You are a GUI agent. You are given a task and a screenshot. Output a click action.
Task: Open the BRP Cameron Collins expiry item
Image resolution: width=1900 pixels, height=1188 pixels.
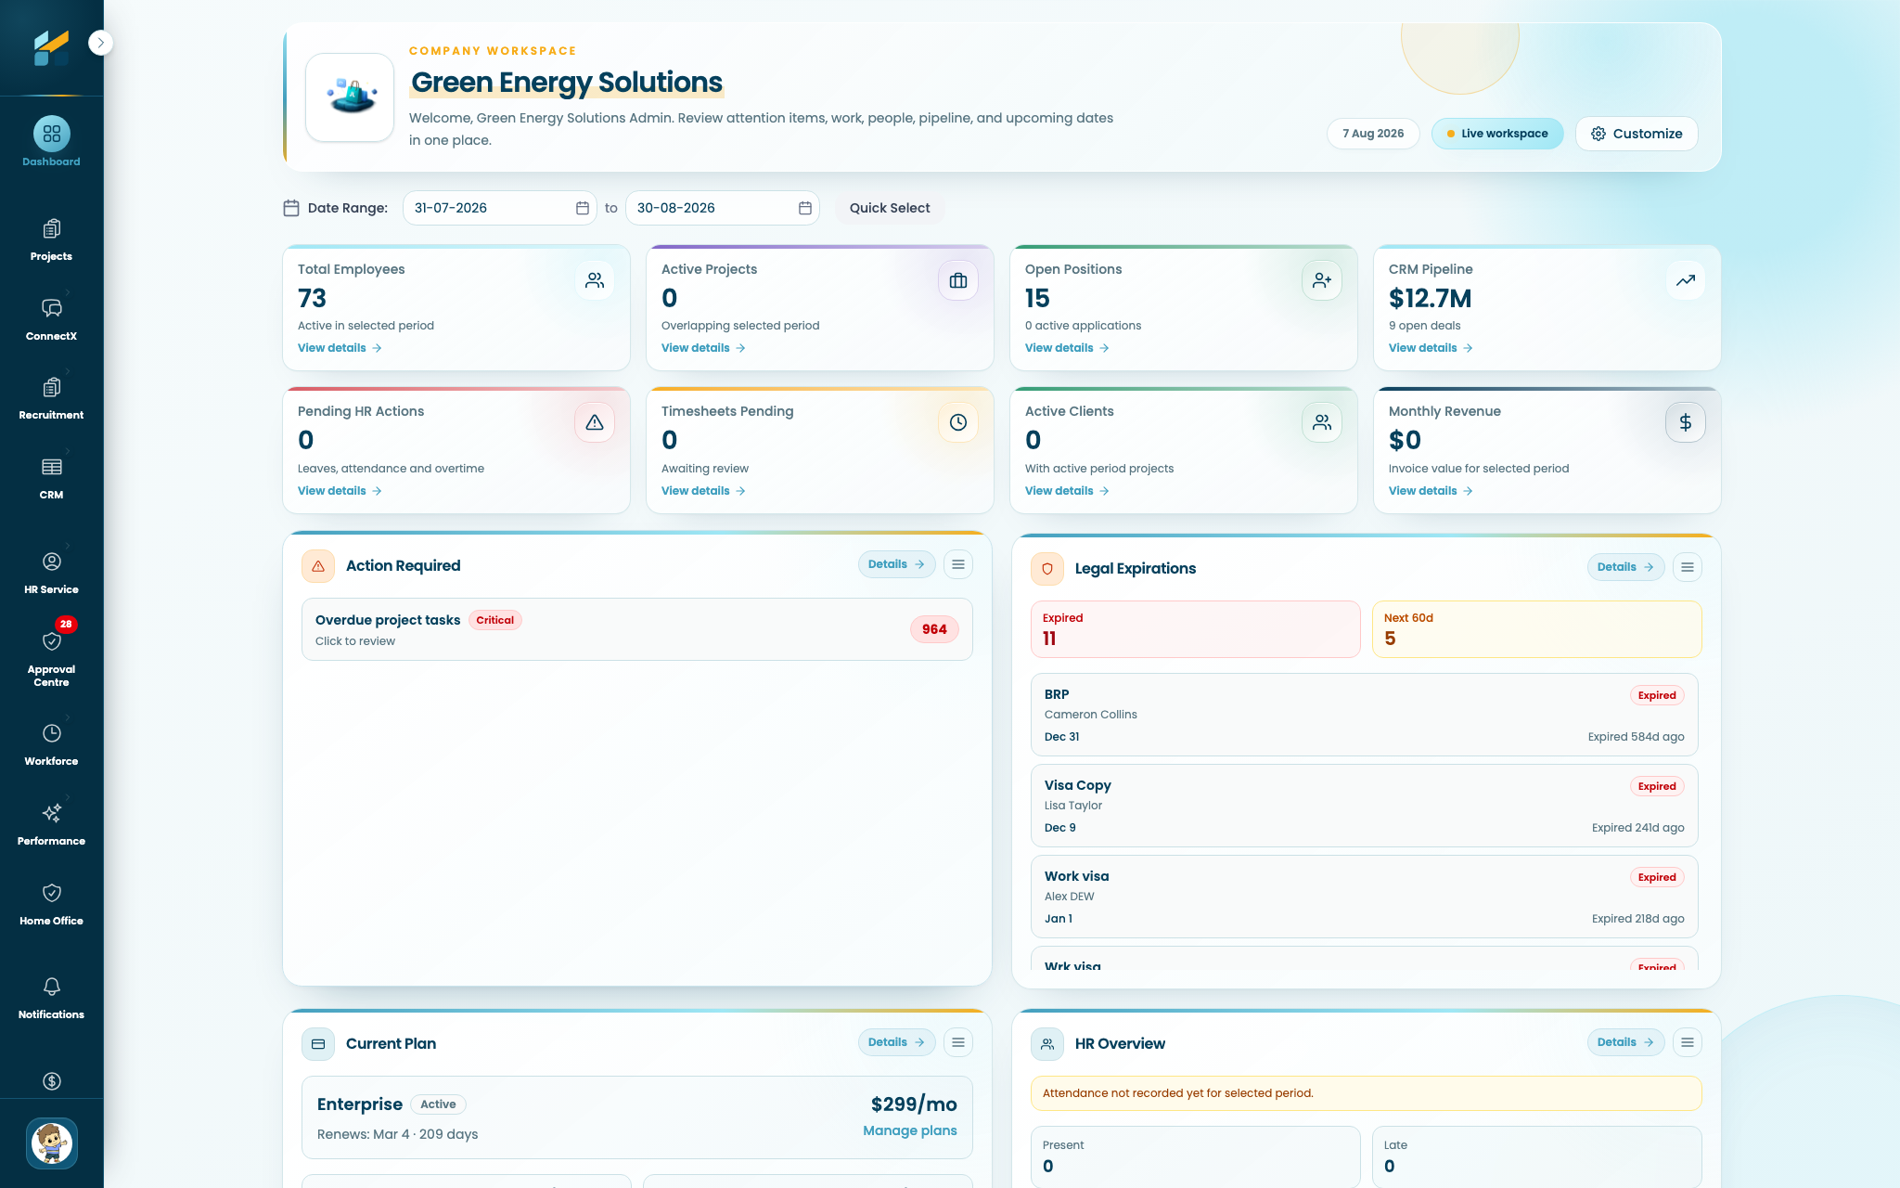pyautogui.click(x=1364, y=715)
